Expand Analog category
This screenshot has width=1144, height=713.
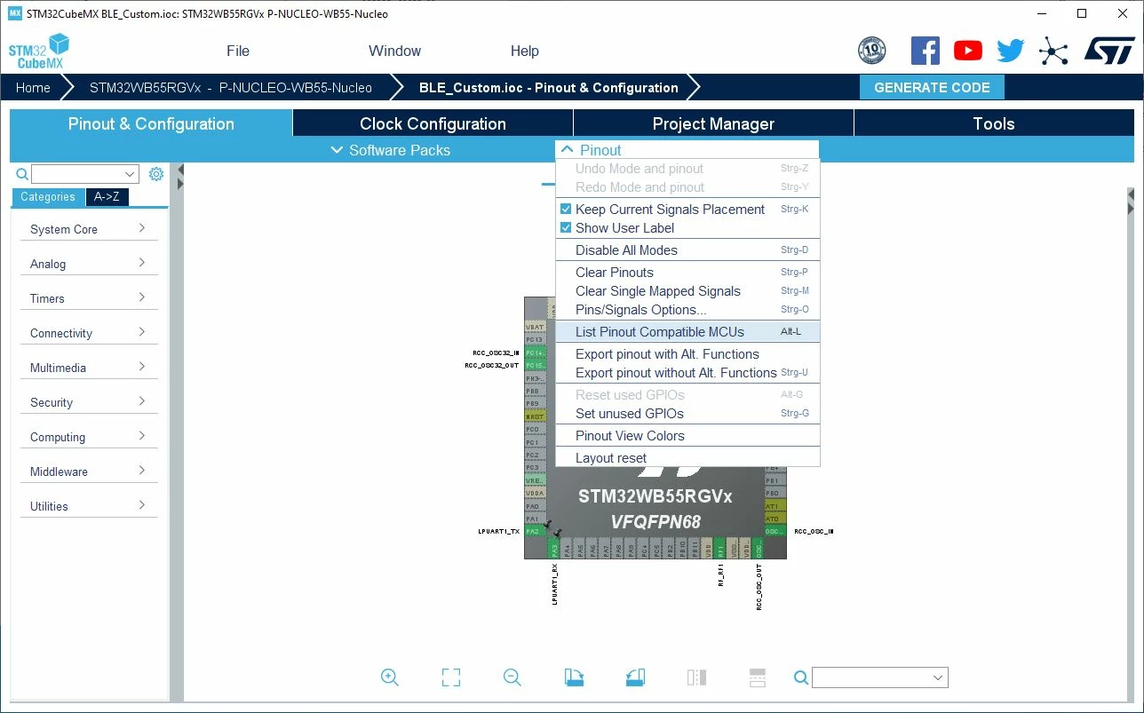(x=89, y=264)
